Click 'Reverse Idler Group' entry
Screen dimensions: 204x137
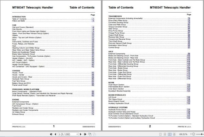coord(116,37)
